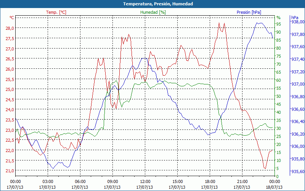Click the 55 humidity axis value
This screenshot has height=191, width=305.
279,88
